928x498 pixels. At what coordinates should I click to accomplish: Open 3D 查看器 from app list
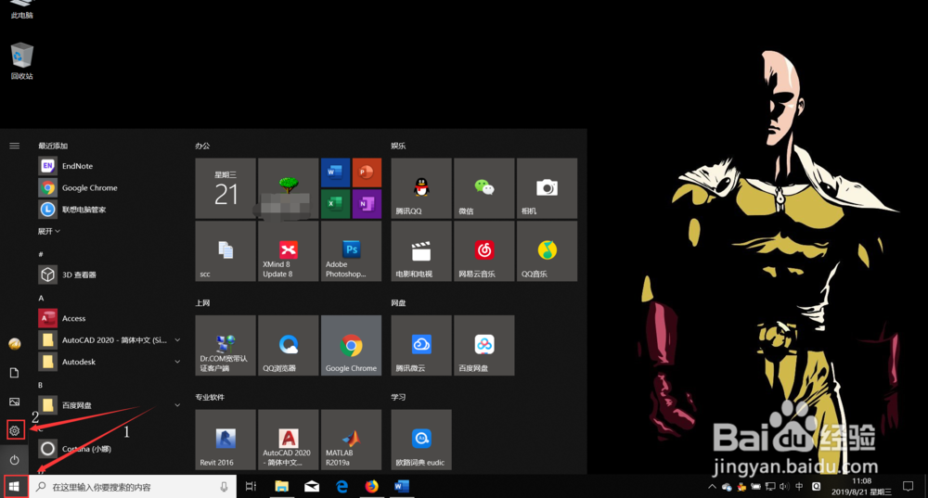tap(110, 275)
